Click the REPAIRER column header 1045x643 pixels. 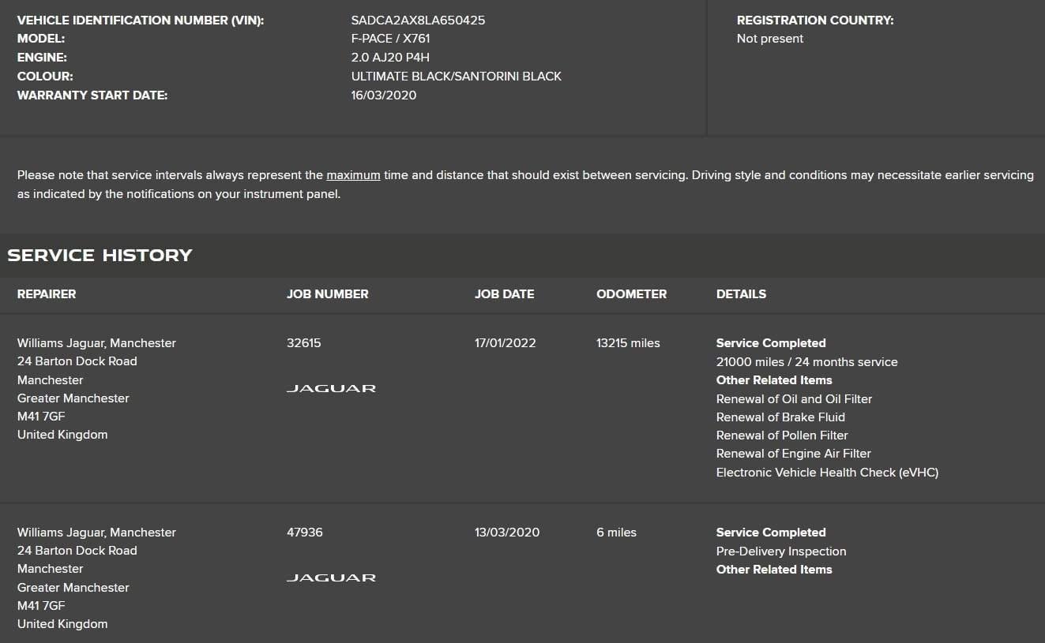pos(47,293)
